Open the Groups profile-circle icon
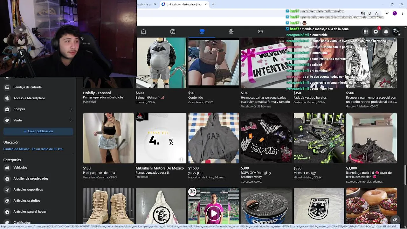The width and height of the screenshot is (407, 229). coord(231,31)
